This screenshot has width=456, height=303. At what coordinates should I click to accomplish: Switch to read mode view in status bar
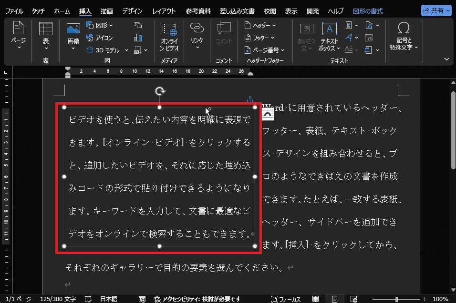pos(315,299)
